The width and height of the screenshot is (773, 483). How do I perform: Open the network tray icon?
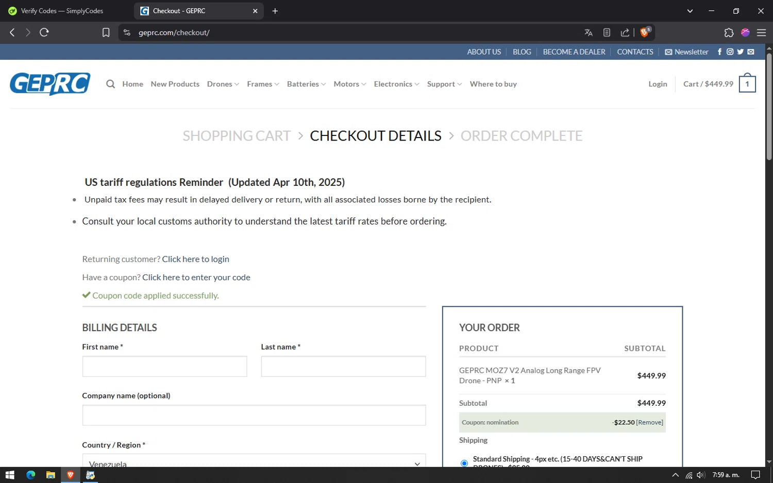click(x=688, y=475)
